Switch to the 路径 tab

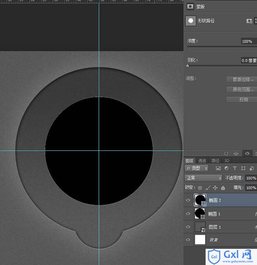click(x=215, y=161)
